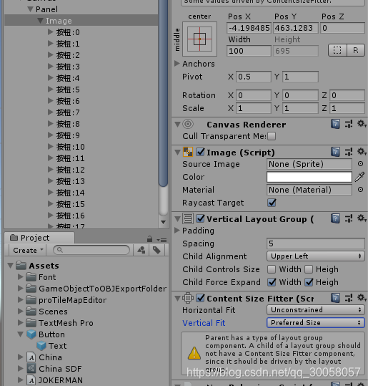Viewport: 368px width, 386px height.
Task: Select the Text child asset
Action: [51, 346]
